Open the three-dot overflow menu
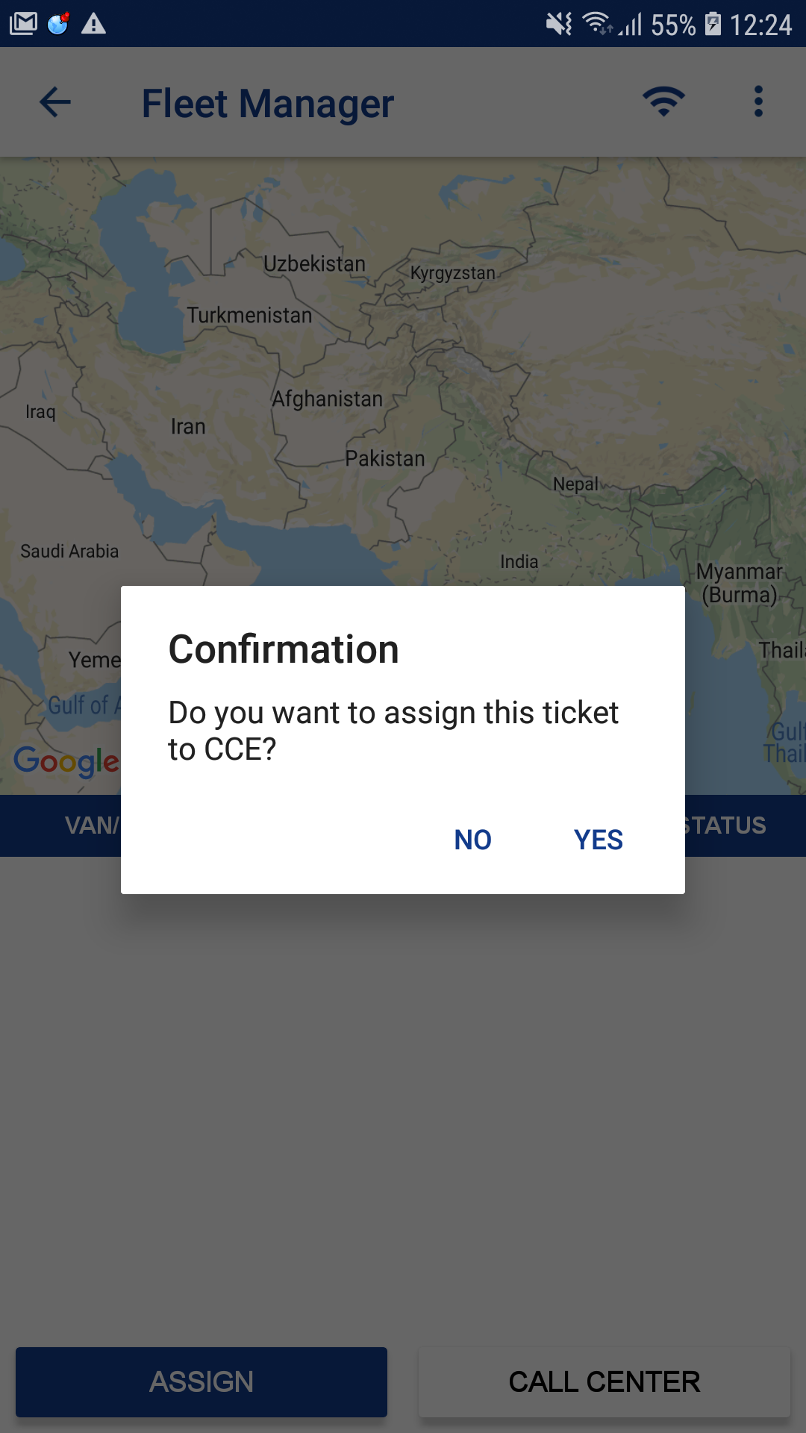Screen dimensions: 806x1433 [758, 102]
